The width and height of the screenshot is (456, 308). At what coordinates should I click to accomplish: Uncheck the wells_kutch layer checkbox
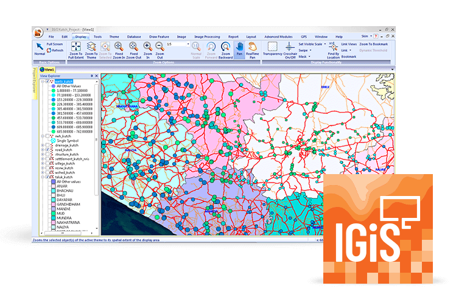pyautogui.click(x=47, y=82)
